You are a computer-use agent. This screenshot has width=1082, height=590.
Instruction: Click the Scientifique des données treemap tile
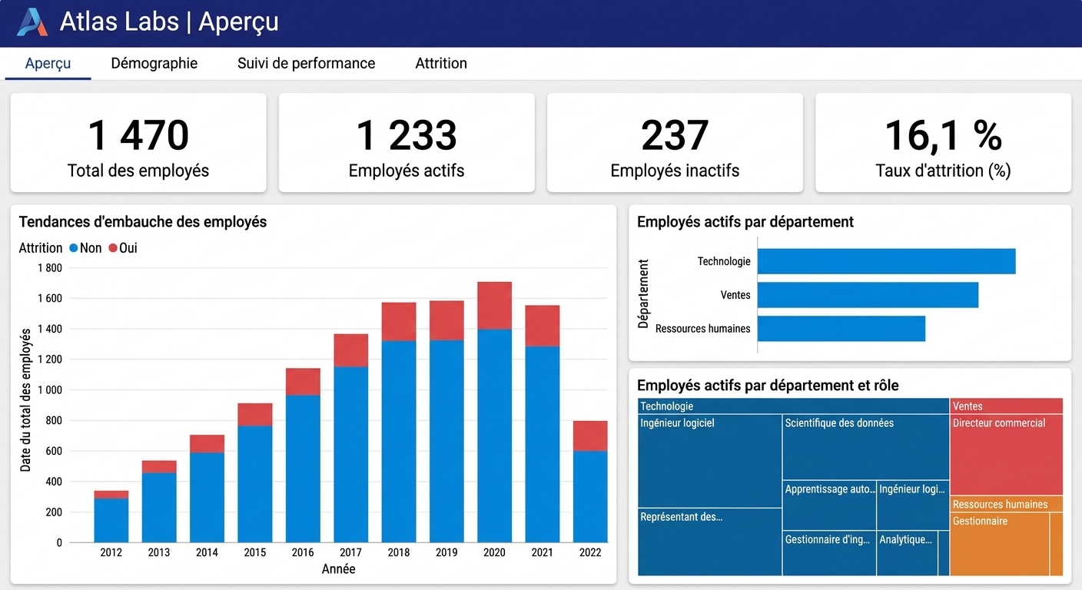point(866,447)
